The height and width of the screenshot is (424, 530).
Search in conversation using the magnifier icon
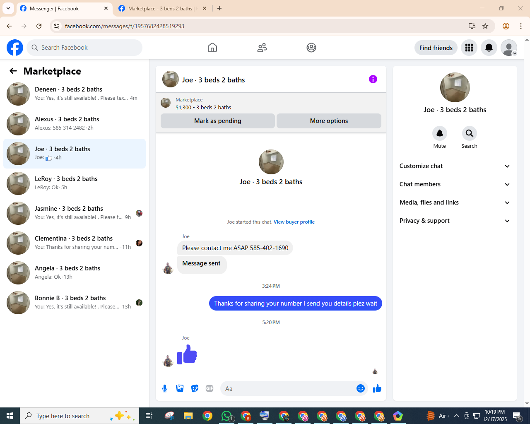tap(470, 133)
